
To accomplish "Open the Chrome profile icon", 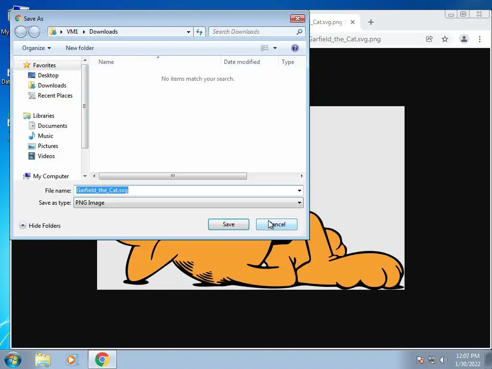I will tap(464, 39).
